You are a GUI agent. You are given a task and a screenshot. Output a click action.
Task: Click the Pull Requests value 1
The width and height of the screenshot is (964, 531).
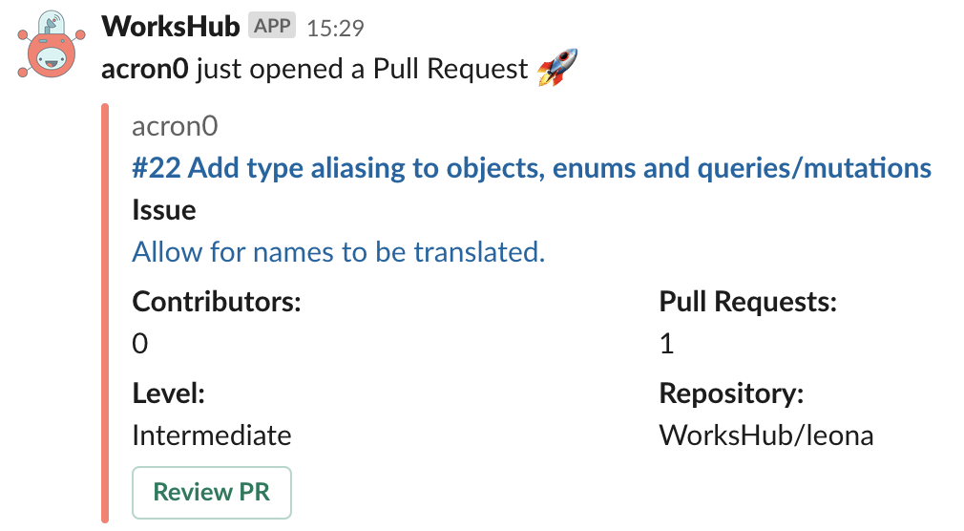666,343
